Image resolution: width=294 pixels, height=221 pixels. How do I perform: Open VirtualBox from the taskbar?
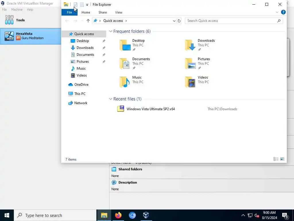[146, 215]
